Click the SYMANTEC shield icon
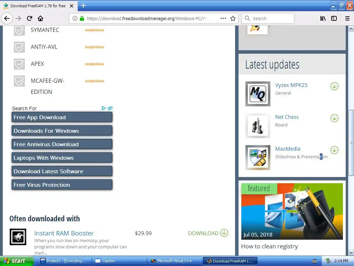Viewport: 354px width, 266px height. (19, 30)
